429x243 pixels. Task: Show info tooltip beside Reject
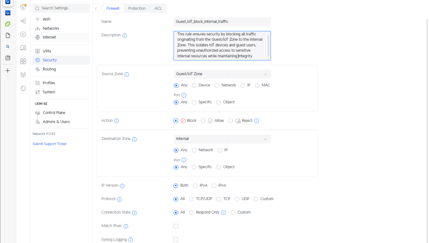[x=256, y=121]
